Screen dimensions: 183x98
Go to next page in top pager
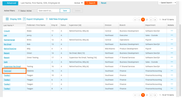151,20
